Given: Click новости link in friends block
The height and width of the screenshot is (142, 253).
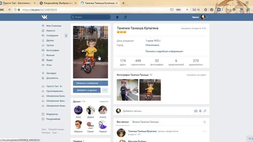Looking at the screenshot, I should pyautogui.click(x=104, y=101).
